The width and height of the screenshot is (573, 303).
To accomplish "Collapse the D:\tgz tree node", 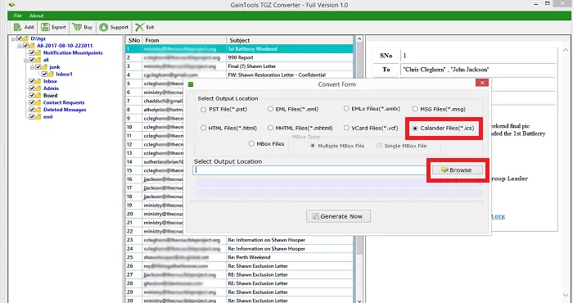I will (x=13, y=38).
